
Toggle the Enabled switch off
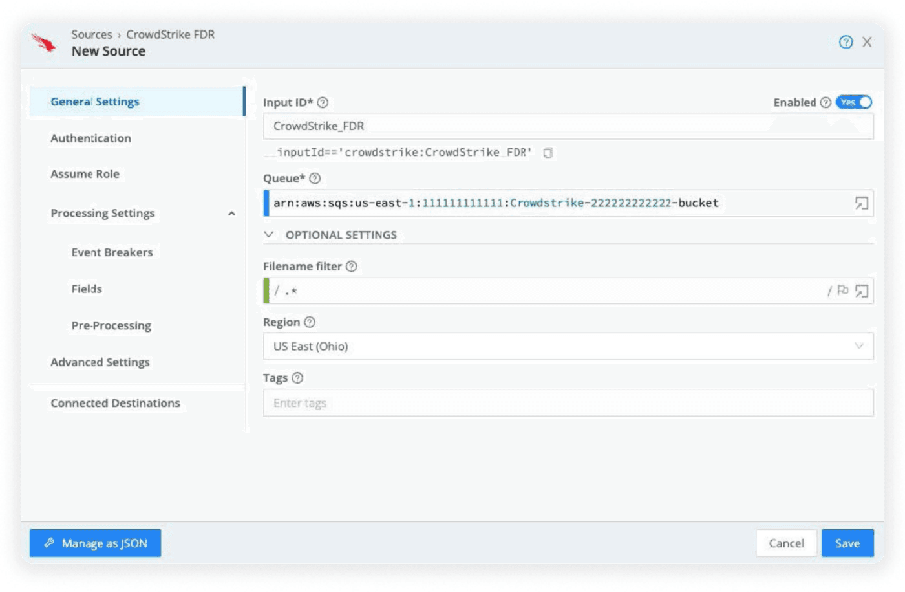pos(854,102)
